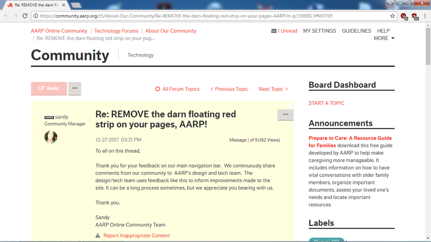Click the START A TOPIC link
Viewport: 431px width, 242px height.
tap(327, 103)
